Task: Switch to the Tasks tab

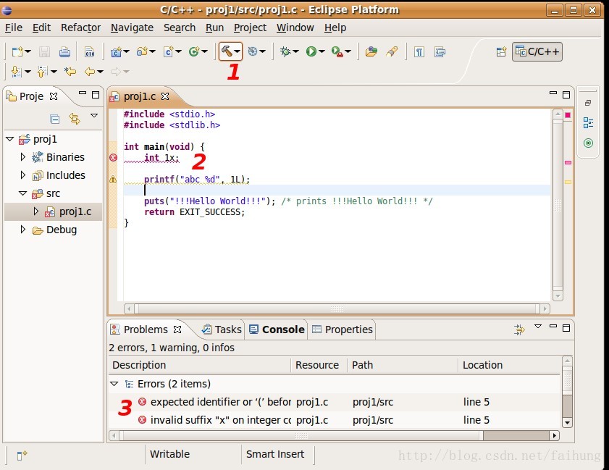Action: [x=222, y=330]
